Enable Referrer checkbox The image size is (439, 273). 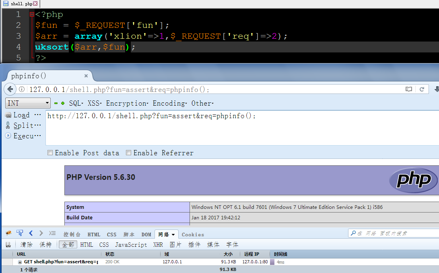tap(128, 153)
